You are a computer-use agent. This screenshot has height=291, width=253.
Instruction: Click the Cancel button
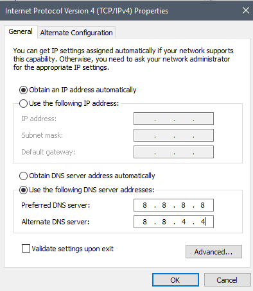coord(227,280)
